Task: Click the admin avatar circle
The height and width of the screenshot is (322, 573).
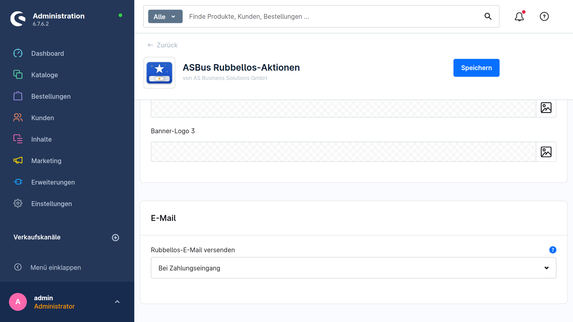Action: [x=18, y=302]
